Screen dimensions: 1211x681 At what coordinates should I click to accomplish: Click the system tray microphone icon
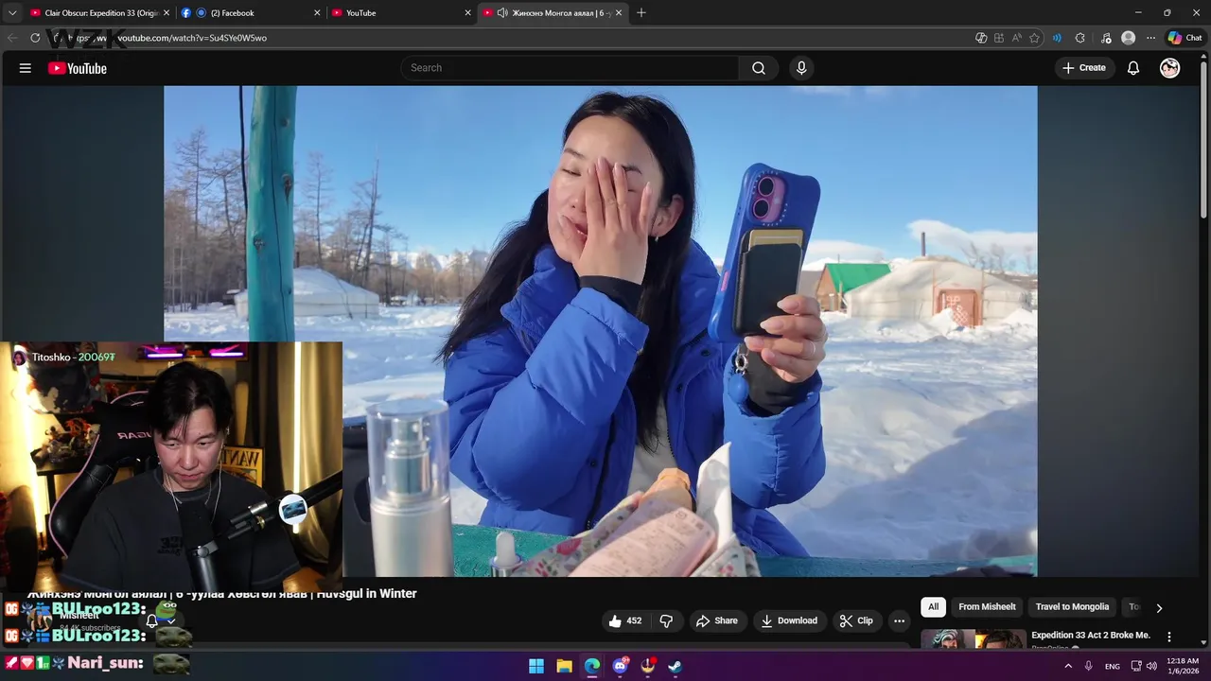tap(1089, 666)
